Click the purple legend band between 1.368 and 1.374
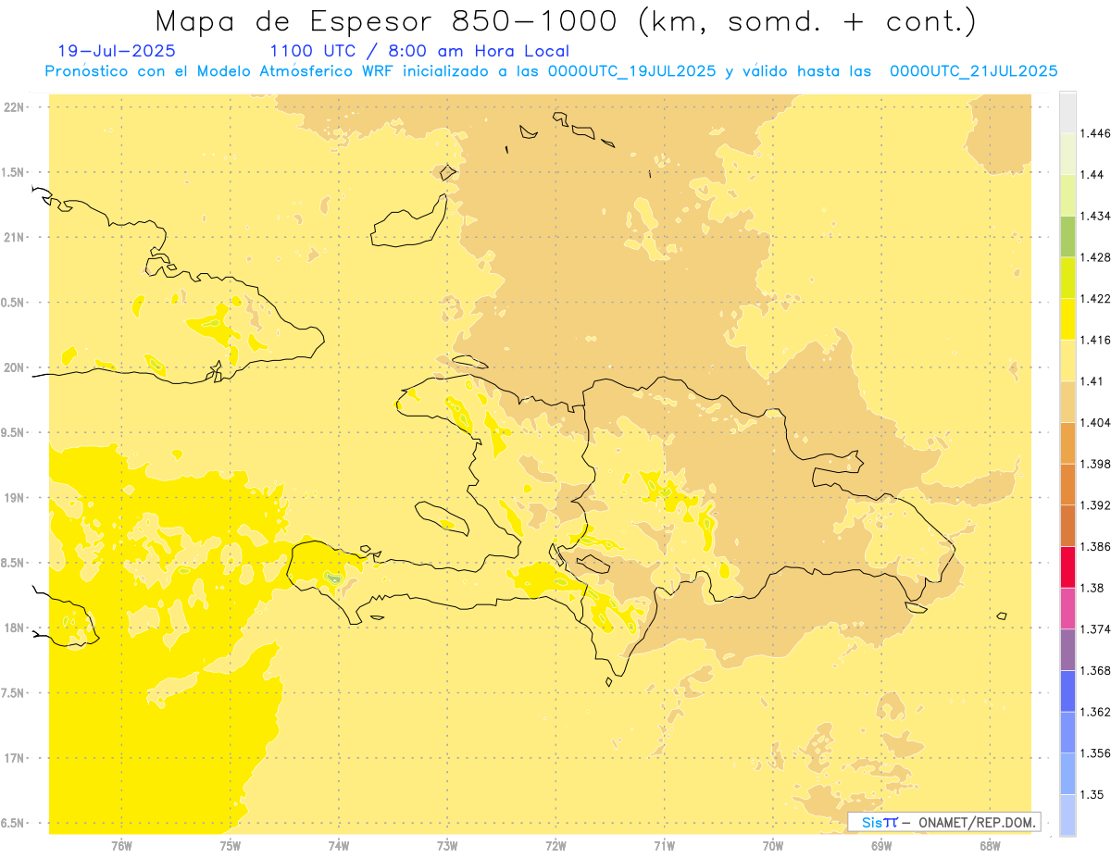 (x=1067, y=649)
